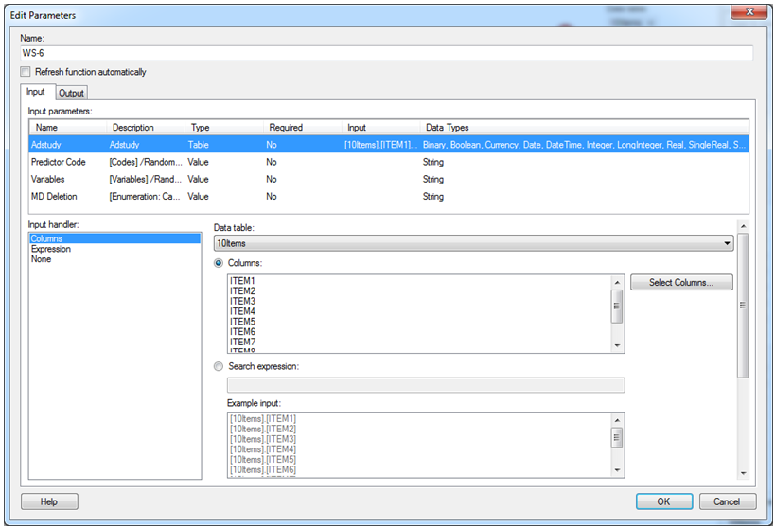Click the Select Columns button
The width and height of the screenshot is (775, 527).
tap(681, 282)
